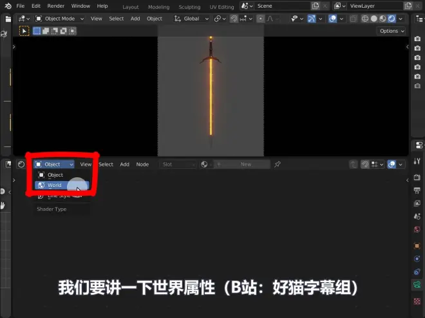
Task: Open the Window menu
Action: [x=80, y=6]
